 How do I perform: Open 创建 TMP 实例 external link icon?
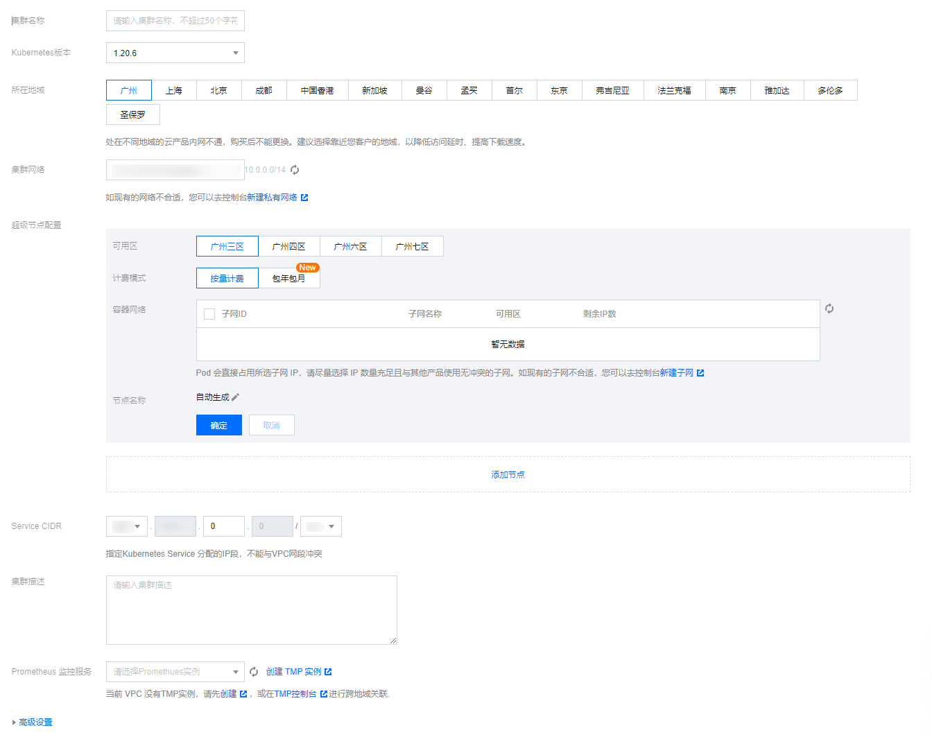329,671
